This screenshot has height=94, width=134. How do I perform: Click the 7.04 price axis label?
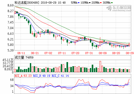(11, 28)
